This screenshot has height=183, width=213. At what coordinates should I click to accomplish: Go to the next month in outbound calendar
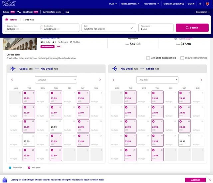pyautogui.click(x=100, y=80)
